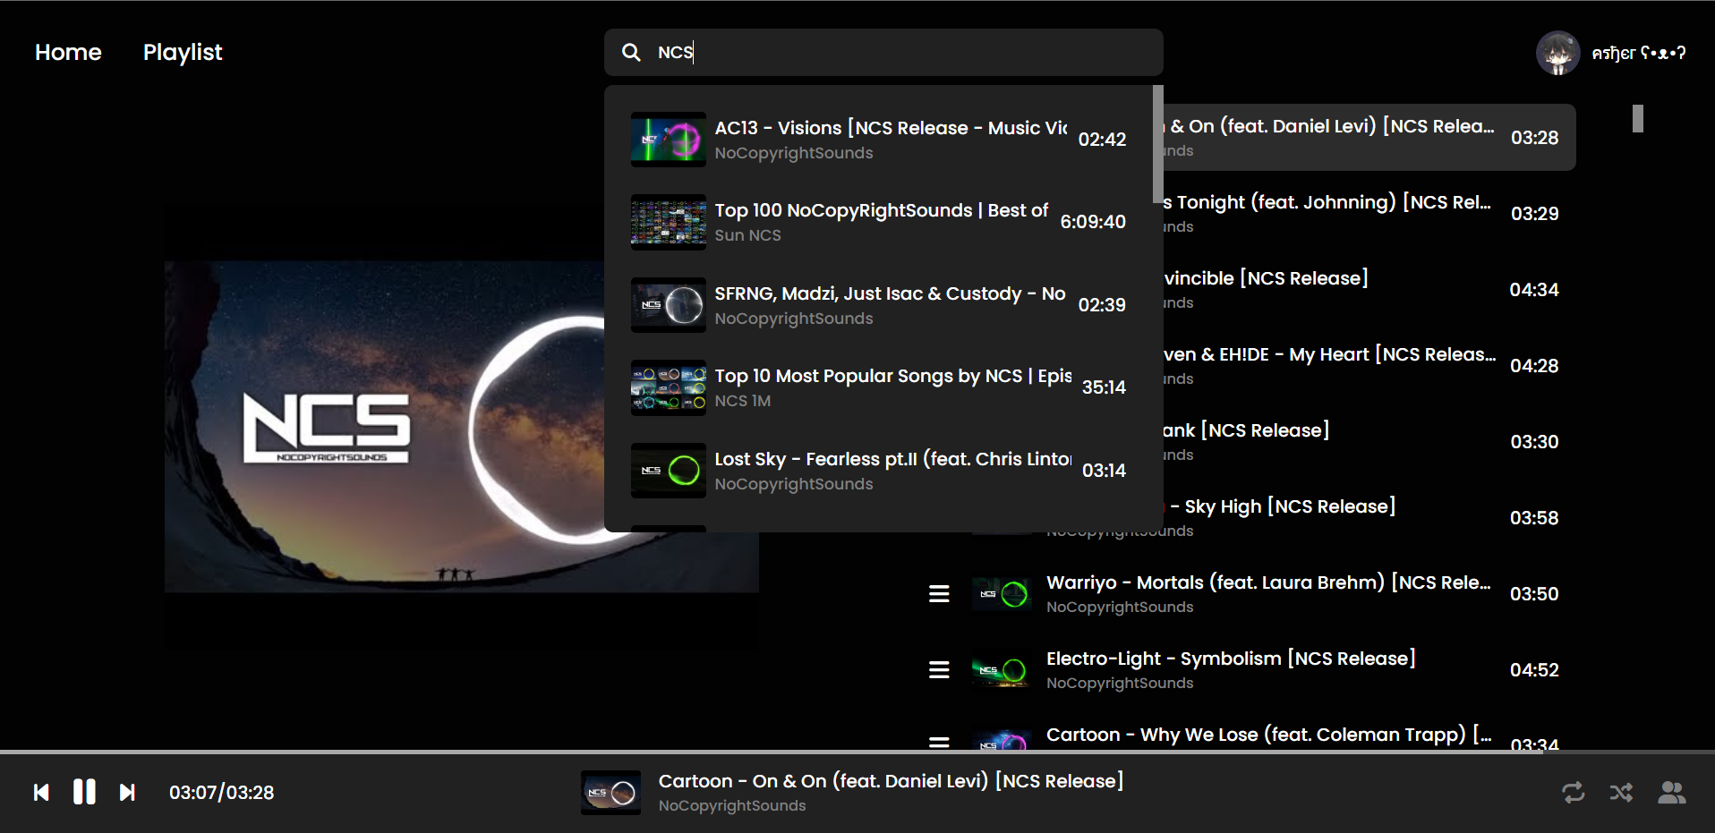Viewport: 1715px width, 833px height.
Task: Click the search results dropdown scrollbar
Action: (x=1158, y=144)
